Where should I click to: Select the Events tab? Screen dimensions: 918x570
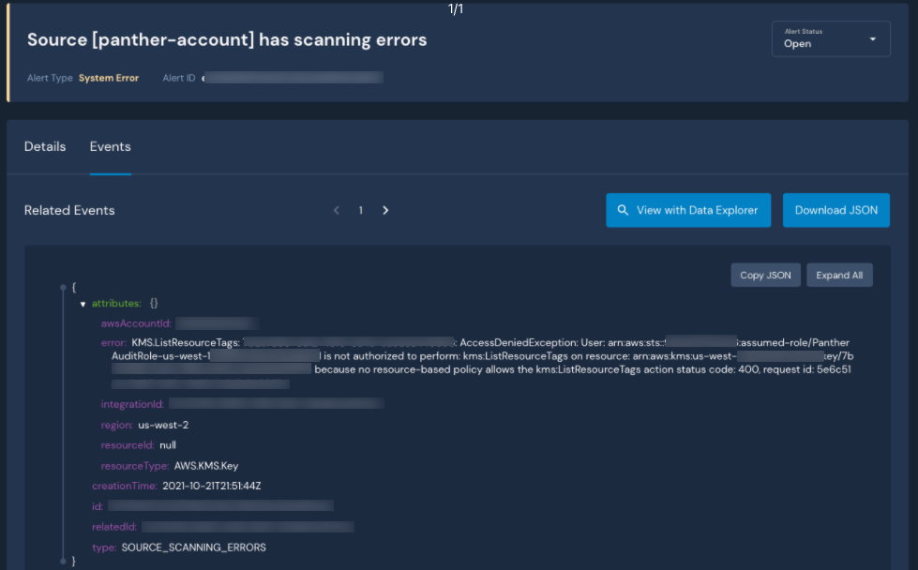(x=110, y=146)
